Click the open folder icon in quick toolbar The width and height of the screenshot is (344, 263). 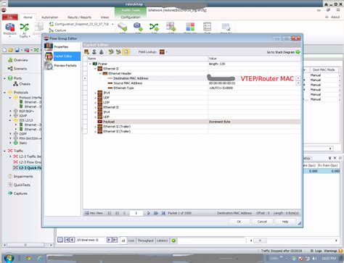[11, 50]
